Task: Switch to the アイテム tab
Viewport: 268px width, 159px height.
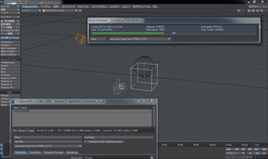Action: [x=46, y=7]
